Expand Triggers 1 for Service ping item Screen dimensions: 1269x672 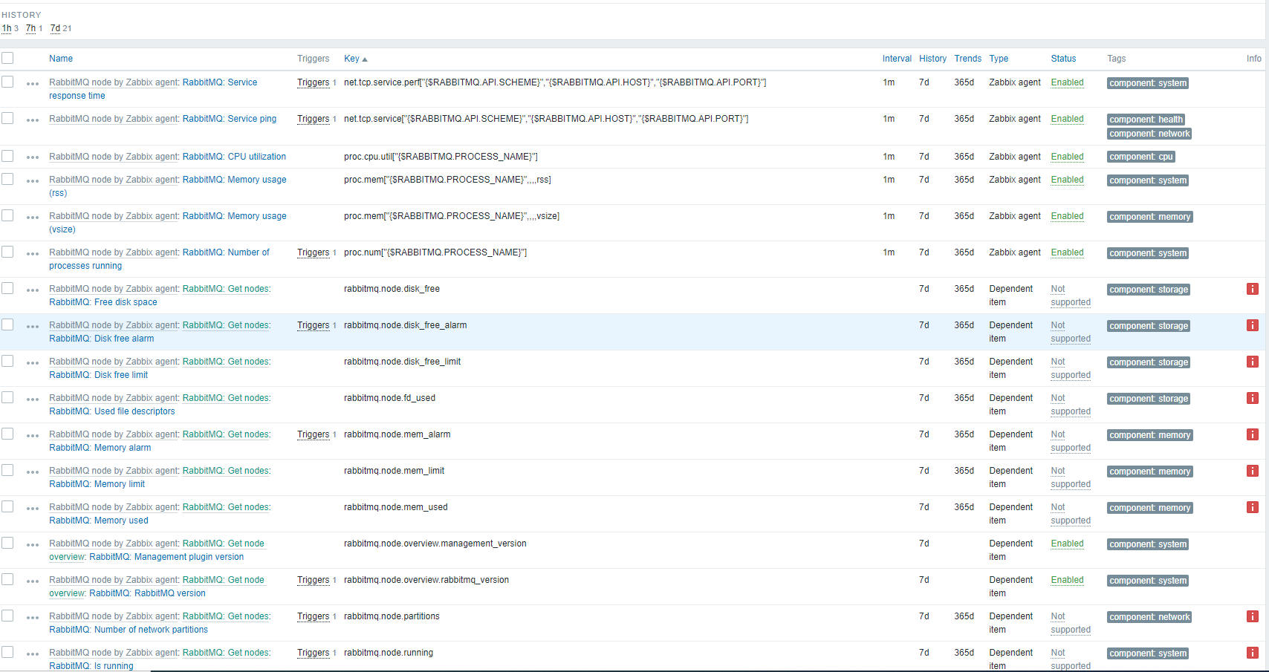click(313, 119)
